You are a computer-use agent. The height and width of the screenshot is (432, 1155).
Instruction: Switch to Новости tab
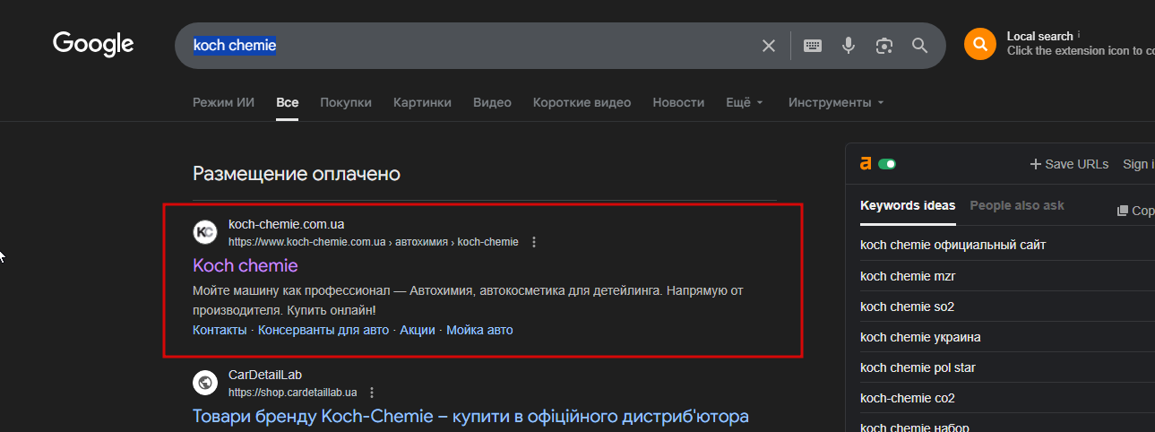click(678, 102)
